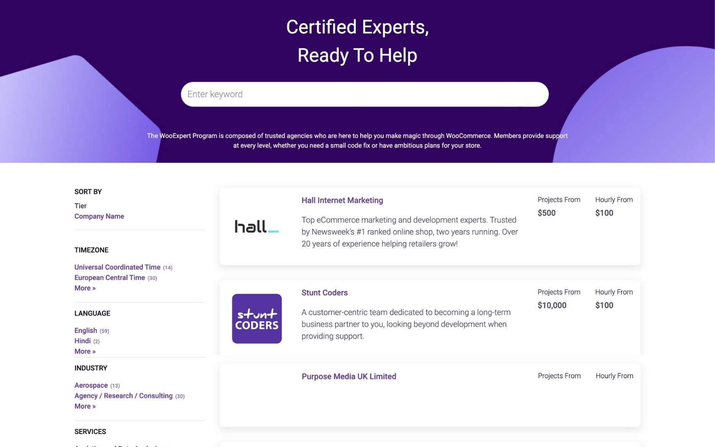715x447 pixels.
Task: Focus the Enter keyword search field
Action: point(364,94)
